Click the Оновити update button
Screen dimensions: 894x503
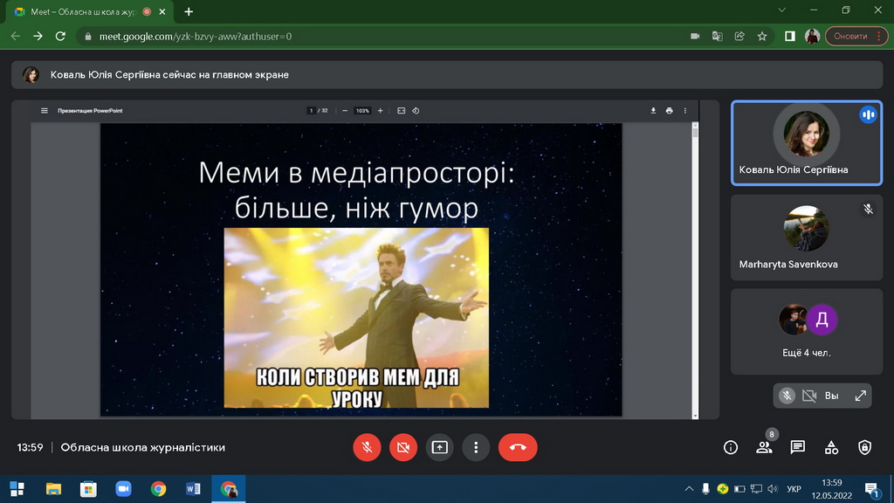(856, 36)
